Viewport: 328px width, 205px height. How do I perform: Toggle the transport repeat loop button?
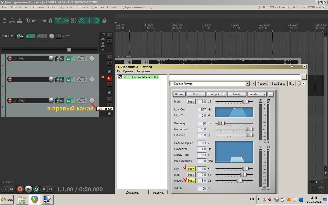[x=36, y=189]
